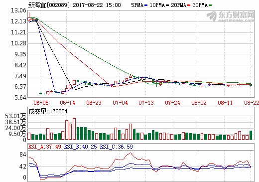Screen dimensions: 259x182
Task: Click the 11.21 price axis label
Action: 18,32
